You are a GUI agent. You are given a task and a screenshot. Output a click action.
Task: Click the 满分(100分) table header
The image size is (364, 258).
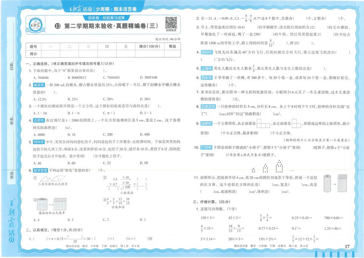[x=150, y=47]
